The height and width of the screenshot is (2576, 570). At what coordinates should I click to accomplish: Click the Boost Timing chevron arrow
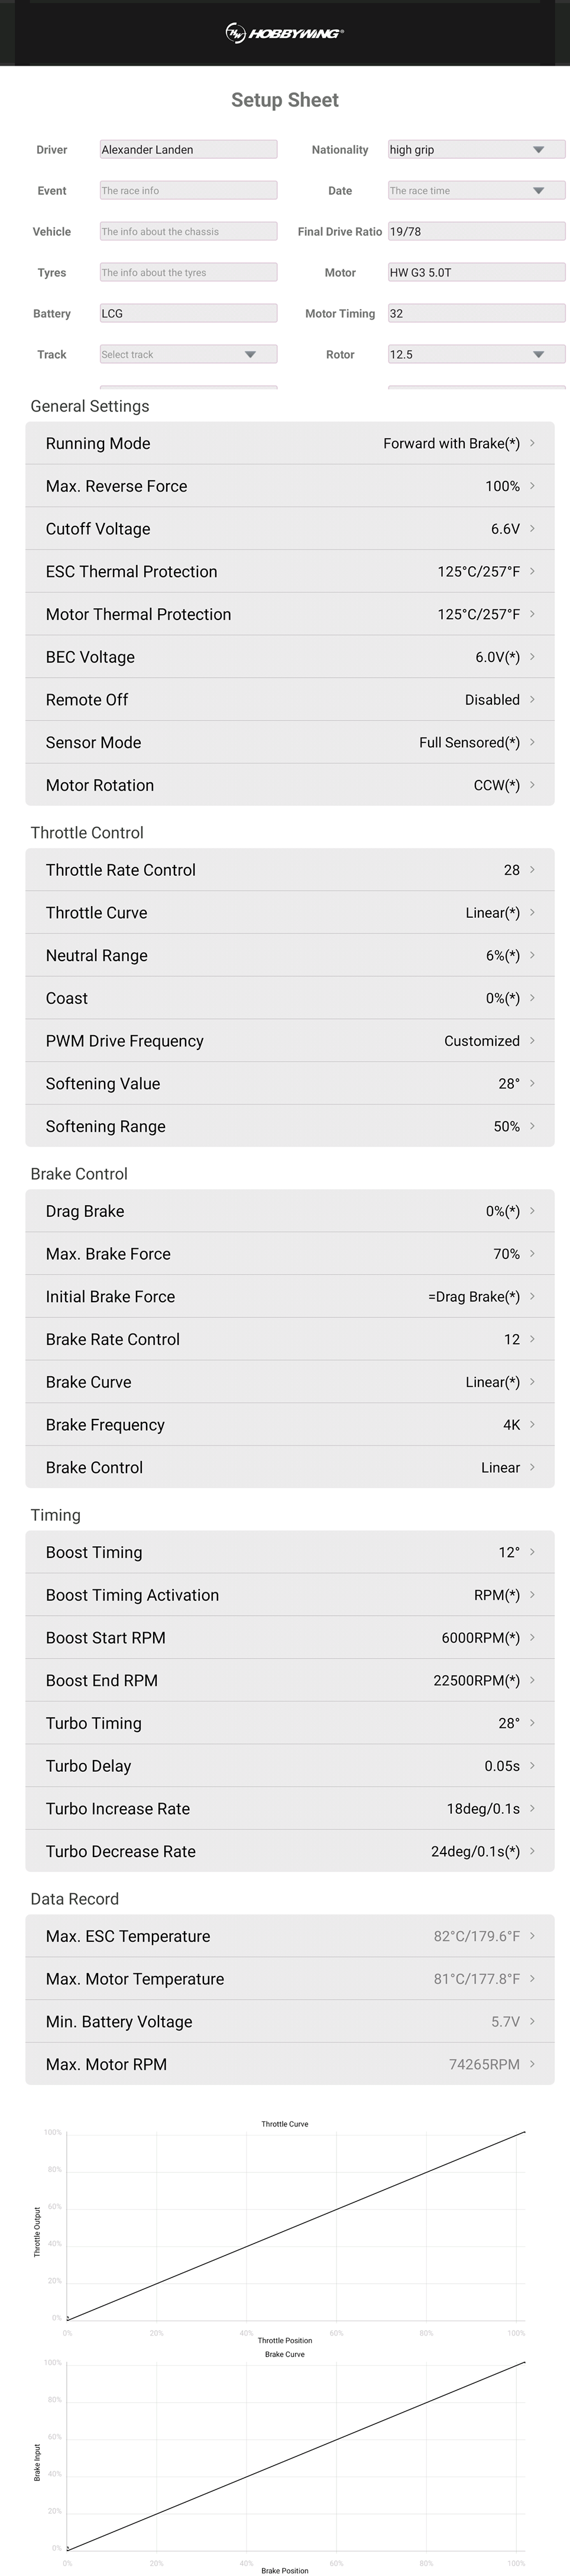(x=532, y=1552)
